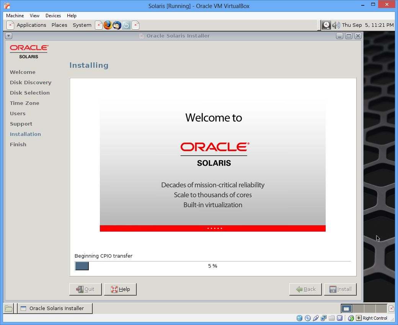Switch to the first workspace in the switcher

[346, 309]
